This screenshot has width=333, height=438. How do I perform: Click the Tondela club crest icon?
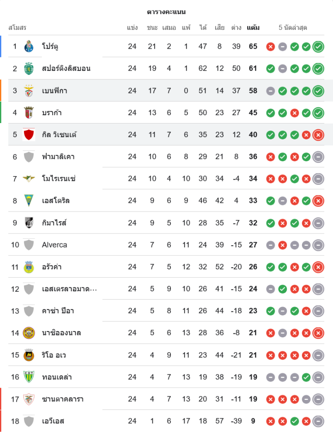(x=29, y=377)
